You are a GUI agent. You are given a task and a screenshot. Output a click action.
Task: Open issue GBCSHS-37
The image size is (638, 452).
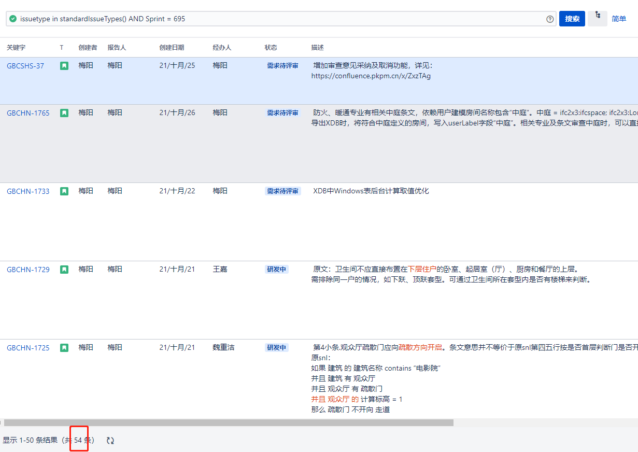pos(25,66)
